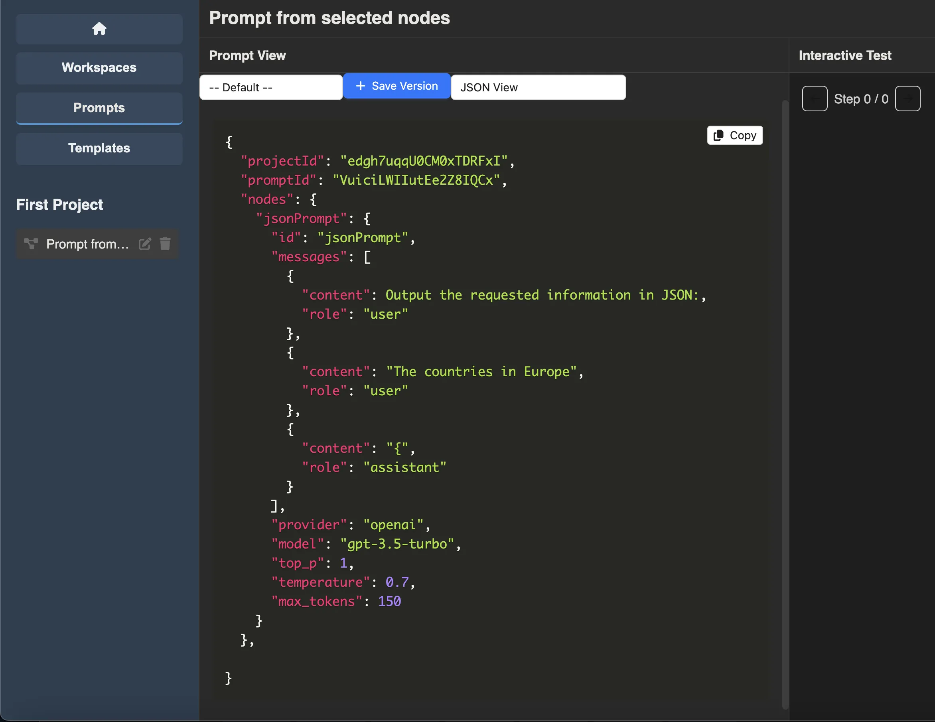Open the JSON View dropdown
This screenshot has height=722, width=935.
tap(538, 87)
